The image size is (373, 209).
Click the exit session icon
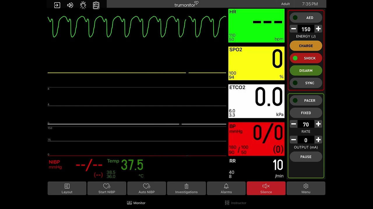57,5
